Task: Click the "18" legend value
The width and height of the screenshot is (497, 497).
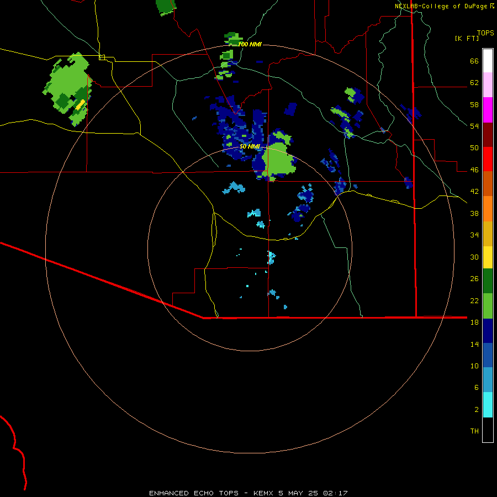Action: tap(474, 322)
